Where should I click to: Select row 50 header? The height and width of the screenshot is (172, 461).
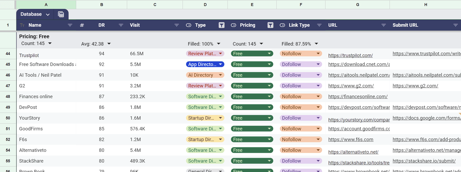(8, 118)
